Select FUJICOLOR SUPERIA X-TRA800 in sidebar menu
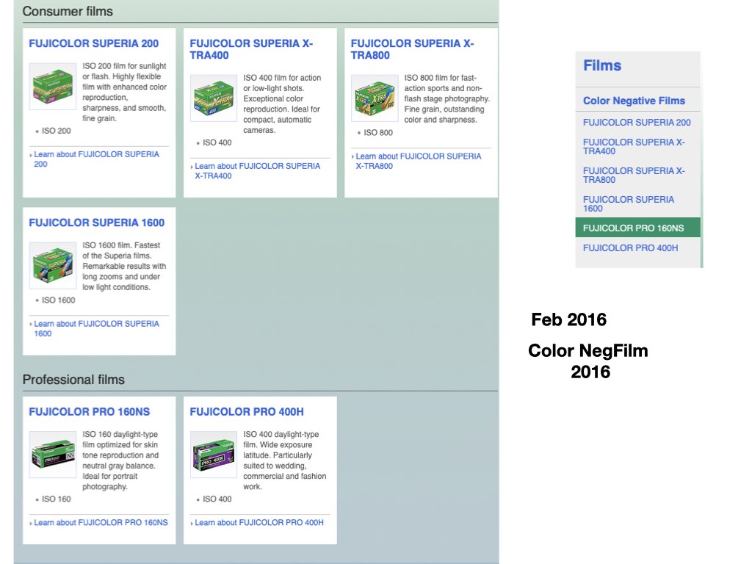 tap(633, 175)
